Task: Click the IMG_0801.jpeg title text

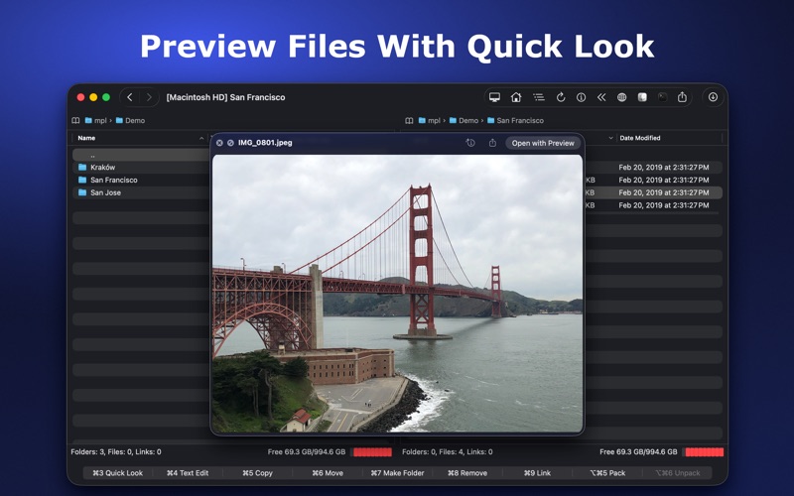Action: click(x=265, y=143)
